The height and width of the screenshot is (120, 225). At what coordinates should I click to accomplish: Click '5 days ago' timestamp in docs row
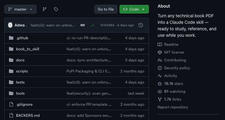point(135,60)
